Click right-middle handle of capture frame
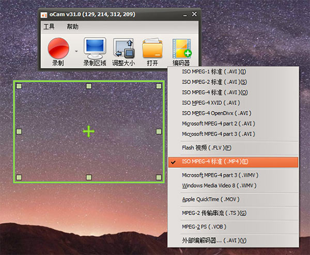Viewport: 310px width, 255px height. click(x=159, y=132)
